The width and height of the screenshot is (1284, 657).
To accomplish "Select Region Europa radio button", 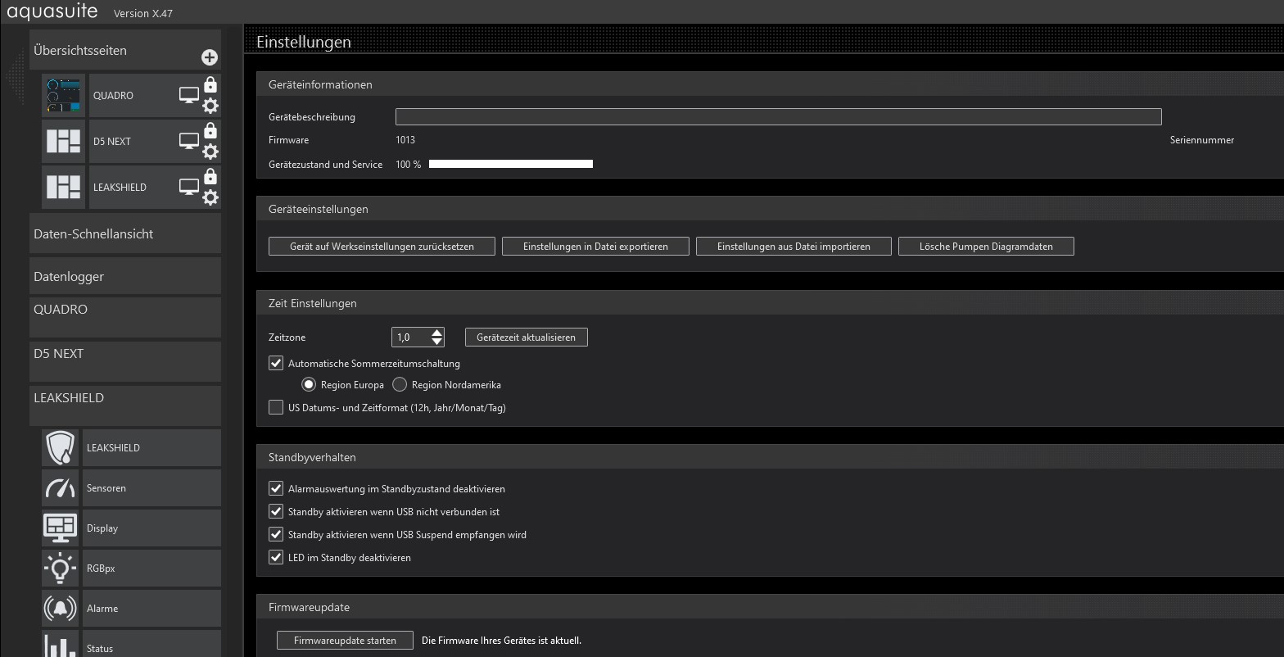I will tap(309, 384).
